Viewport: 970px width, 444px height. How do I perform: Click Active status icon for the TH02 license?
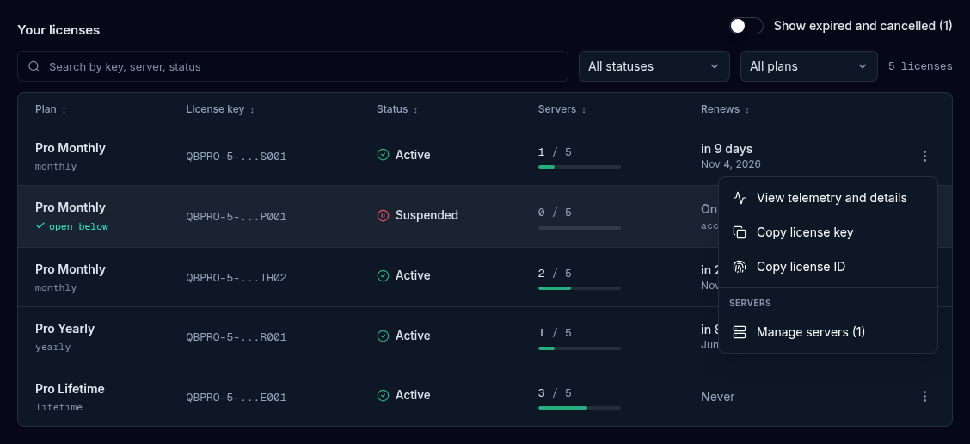pyautogui.click(x=383, y=275)
